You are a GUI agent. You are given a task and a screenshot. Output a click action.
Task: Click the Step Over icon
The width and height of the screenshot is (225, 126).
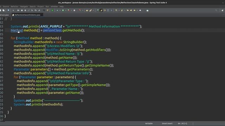(35, 10)
